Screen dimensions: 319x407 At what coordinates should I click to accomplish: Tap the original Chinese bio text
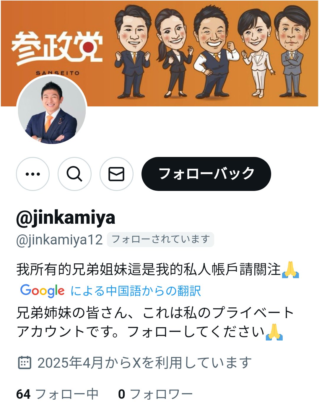(158, 270)
